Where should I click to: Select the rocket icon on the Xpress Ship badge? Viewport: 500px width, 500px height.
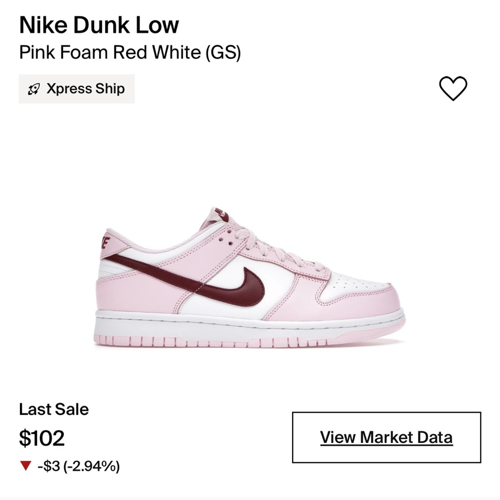34,89
